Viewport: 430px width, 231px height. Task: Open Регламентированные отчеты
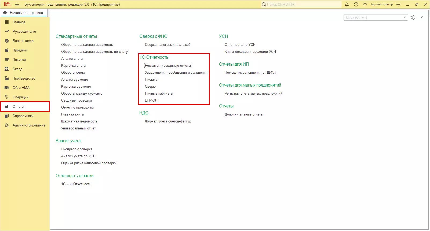tap(168, 66)
